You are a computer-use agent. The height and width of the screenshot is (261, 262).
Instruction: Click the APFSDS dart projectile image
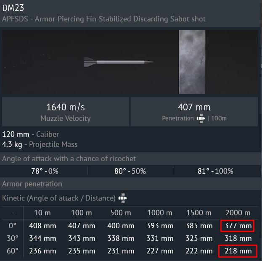[118, 62]
